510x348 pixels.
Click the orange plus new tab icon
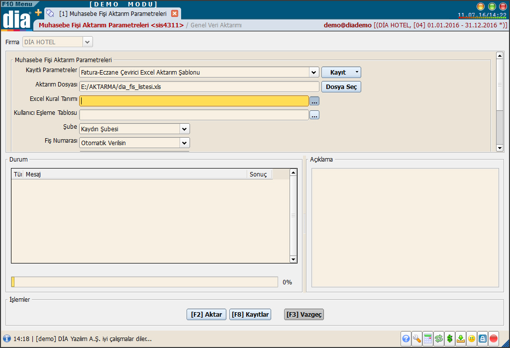38,12
